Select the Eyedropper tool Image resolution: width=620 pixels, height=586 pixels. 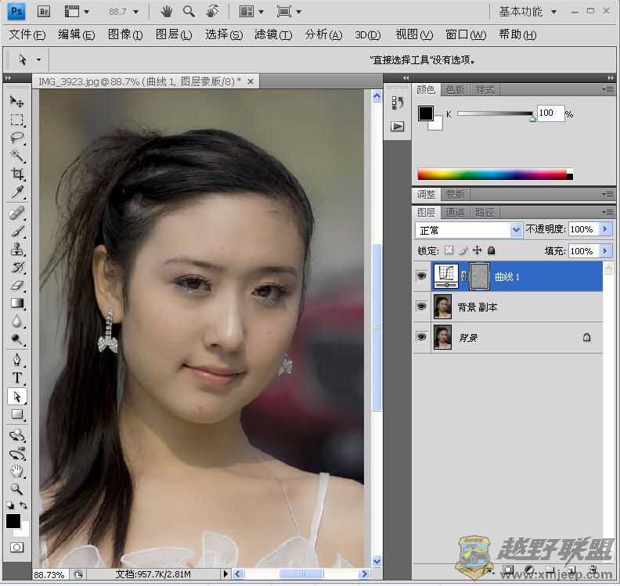click(x=16, y=192)
